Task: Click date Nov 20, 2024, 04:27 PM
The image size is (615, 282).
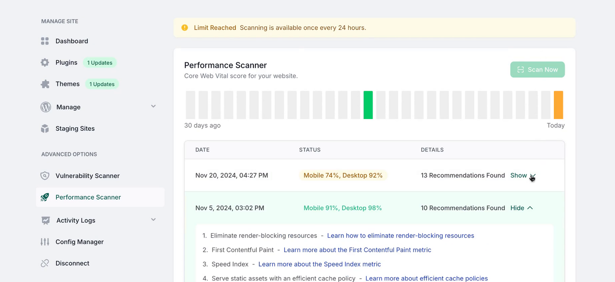Action: (x=231, y=175)
